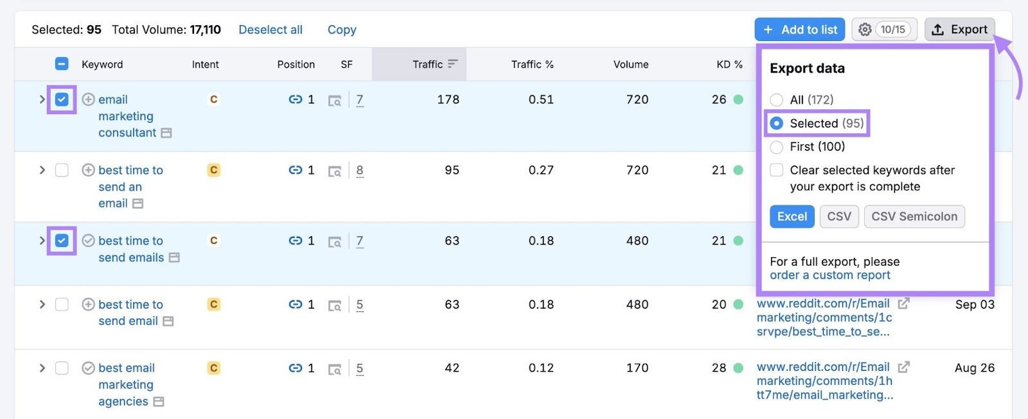The height and width of the screenshot is (419, 1028).
Task: Uncheck the email marketing consultant row checkbox
Action: [x=62, y=99]
